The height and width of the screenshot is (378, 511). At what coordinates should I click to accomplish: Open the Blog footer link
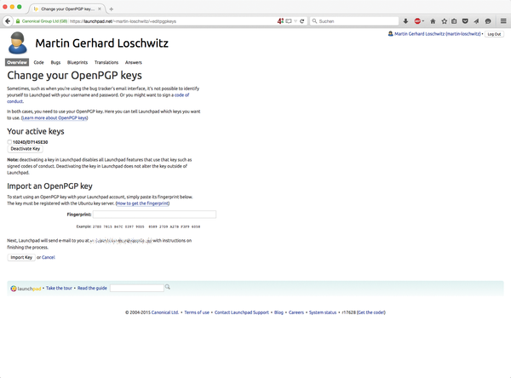pos(278,312)
